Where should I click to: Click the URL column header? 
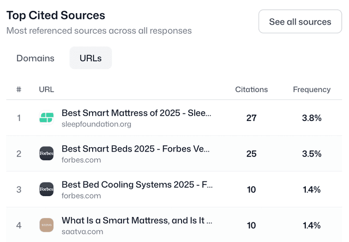[x=46, y=89]
